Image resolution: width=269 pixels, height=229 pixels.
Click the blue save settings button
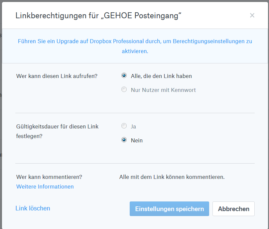point(169,208)
